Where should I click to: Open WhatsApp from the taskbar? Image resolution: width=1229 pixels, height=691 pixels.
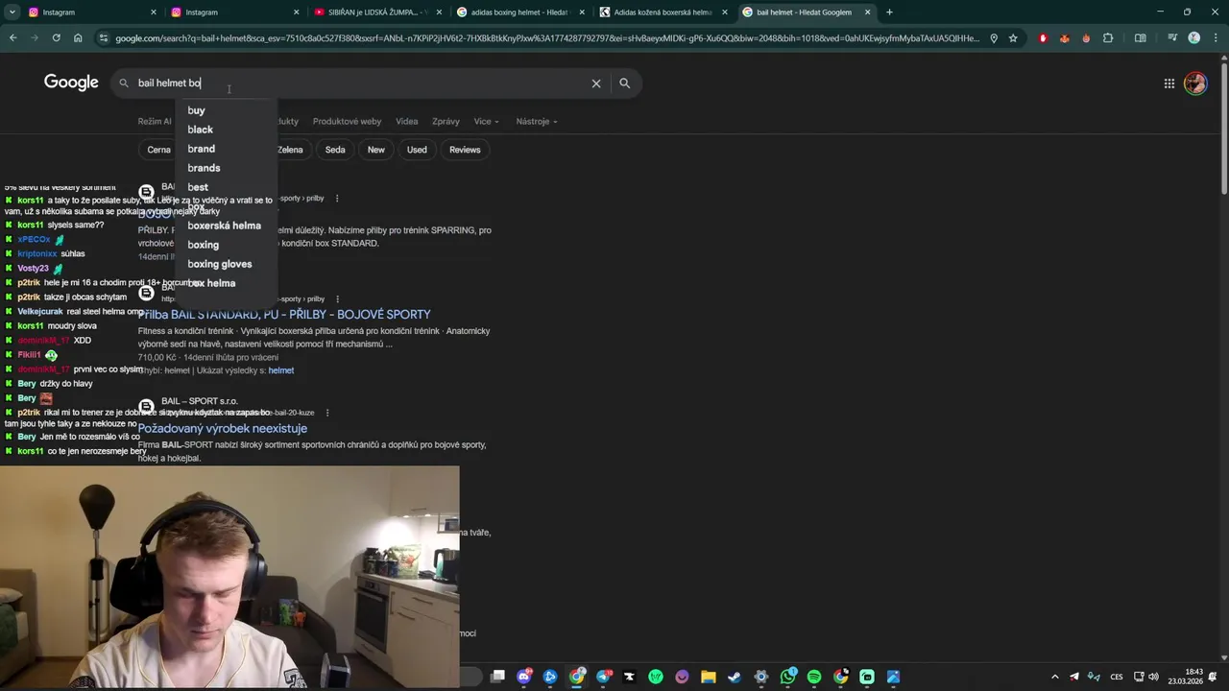point(788,677)
